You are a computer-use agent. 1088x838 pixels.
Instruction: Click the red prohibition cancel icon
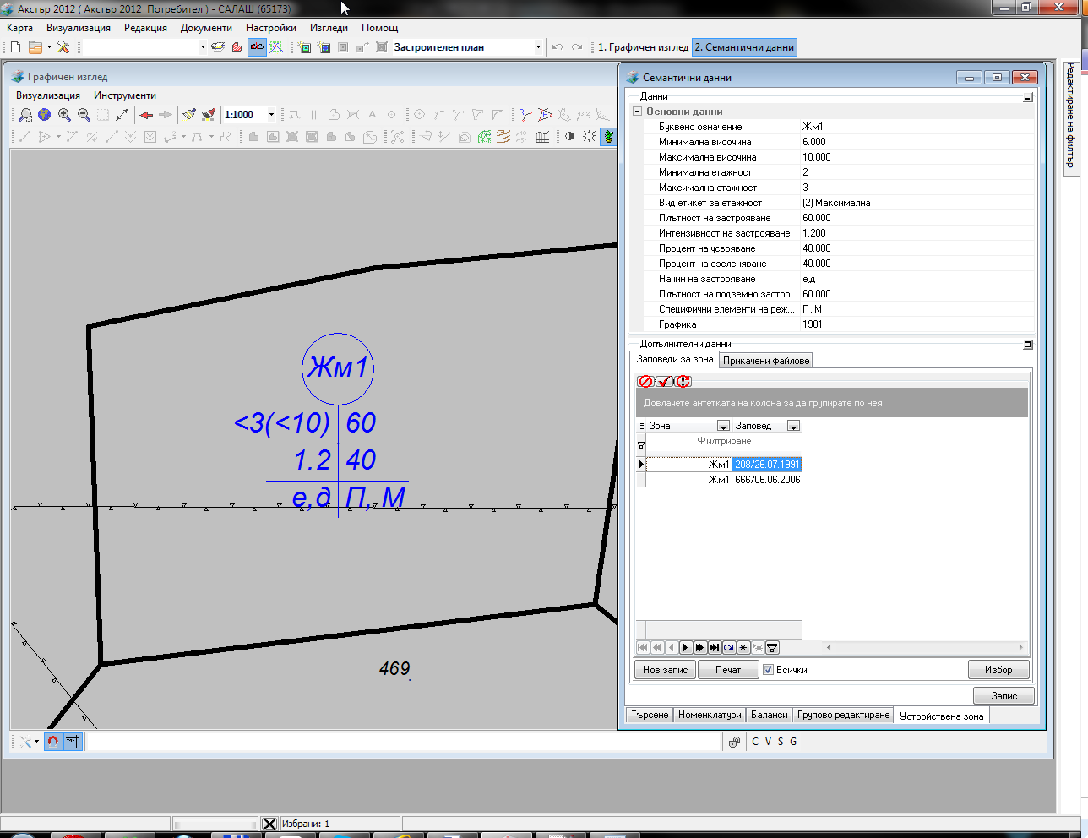[645, 381]
